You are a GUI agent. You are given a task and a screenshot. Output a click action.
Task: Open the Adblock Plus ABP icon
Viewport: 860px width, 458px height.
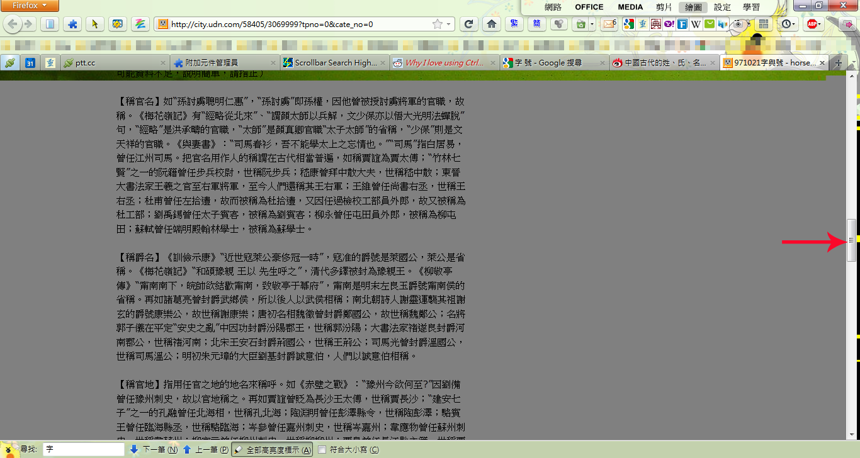812,25
